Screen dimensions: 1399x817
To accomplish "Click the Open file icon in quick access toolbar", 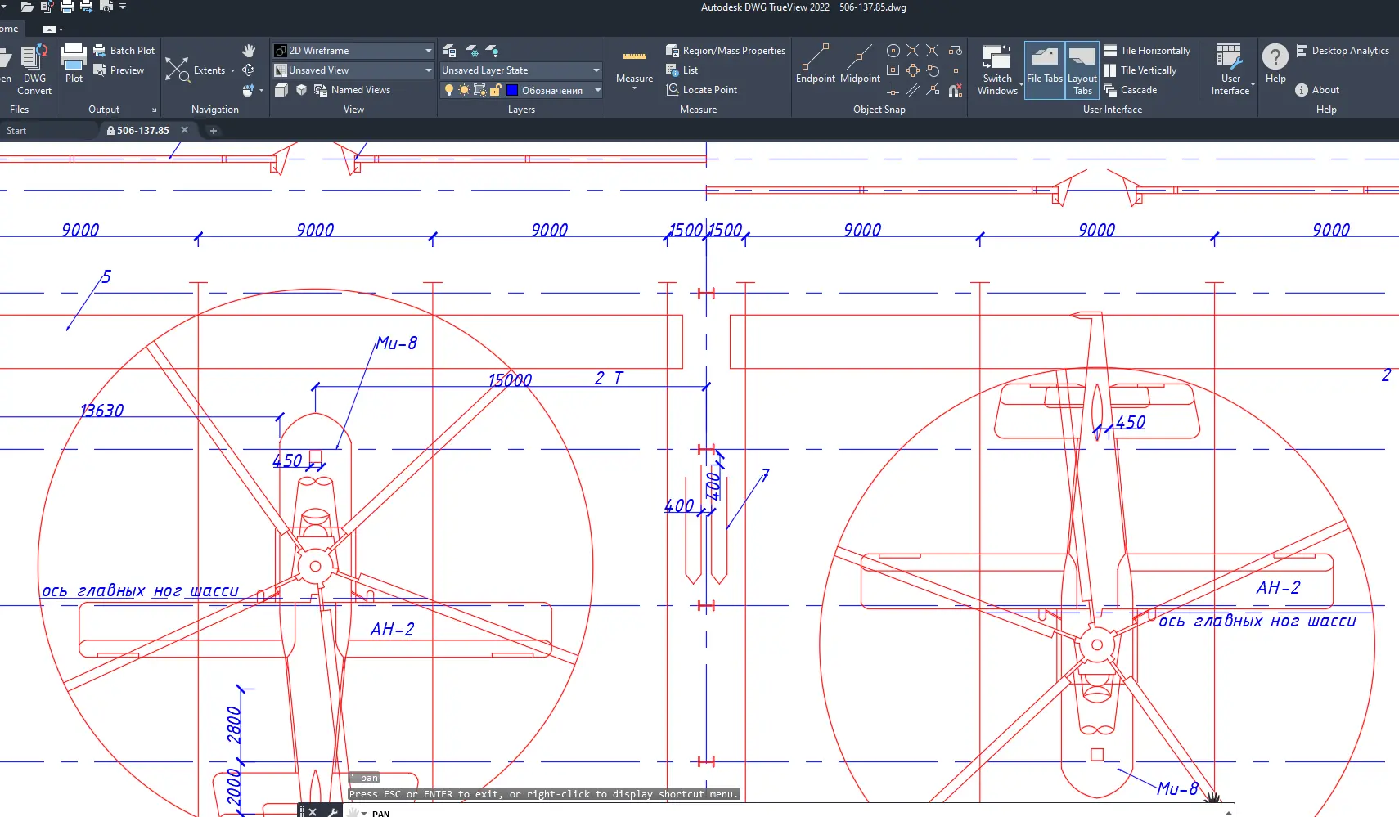I will tap(27, 7).
